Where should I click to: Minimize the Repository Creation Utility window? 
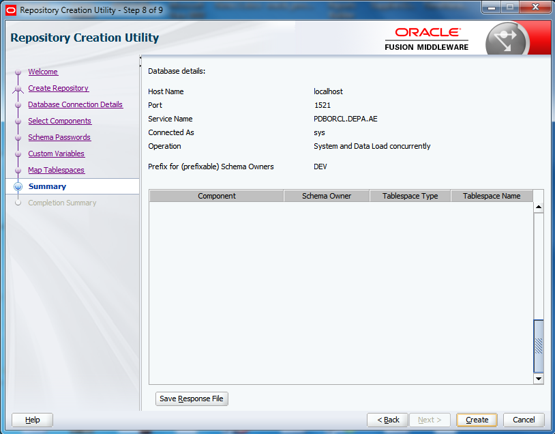click(492, 7)
